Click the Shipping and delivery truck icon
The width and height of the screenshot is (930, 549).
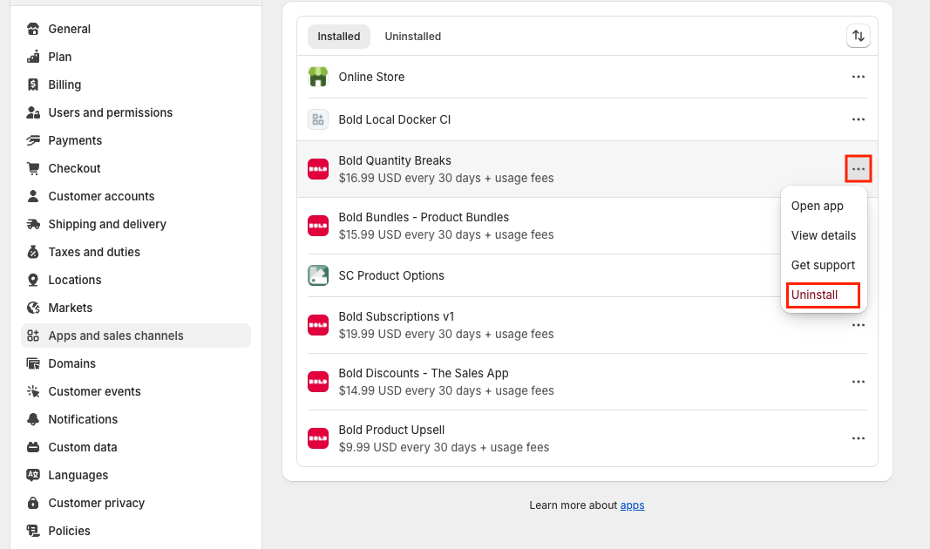[x=33, y=223]
